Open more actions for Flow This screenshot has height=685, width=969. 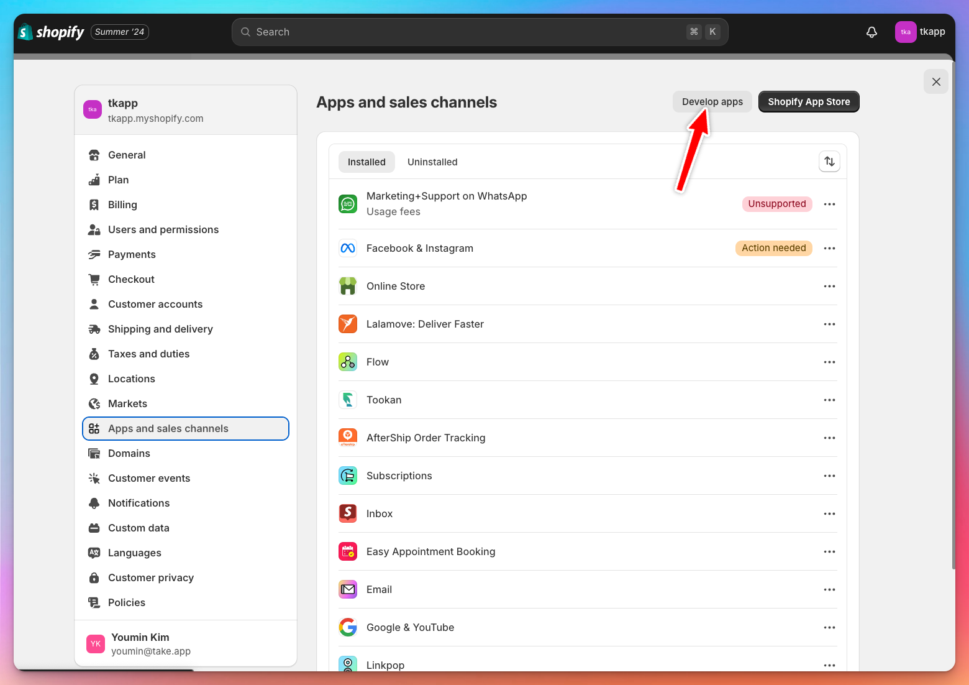(x=829, y=362)
